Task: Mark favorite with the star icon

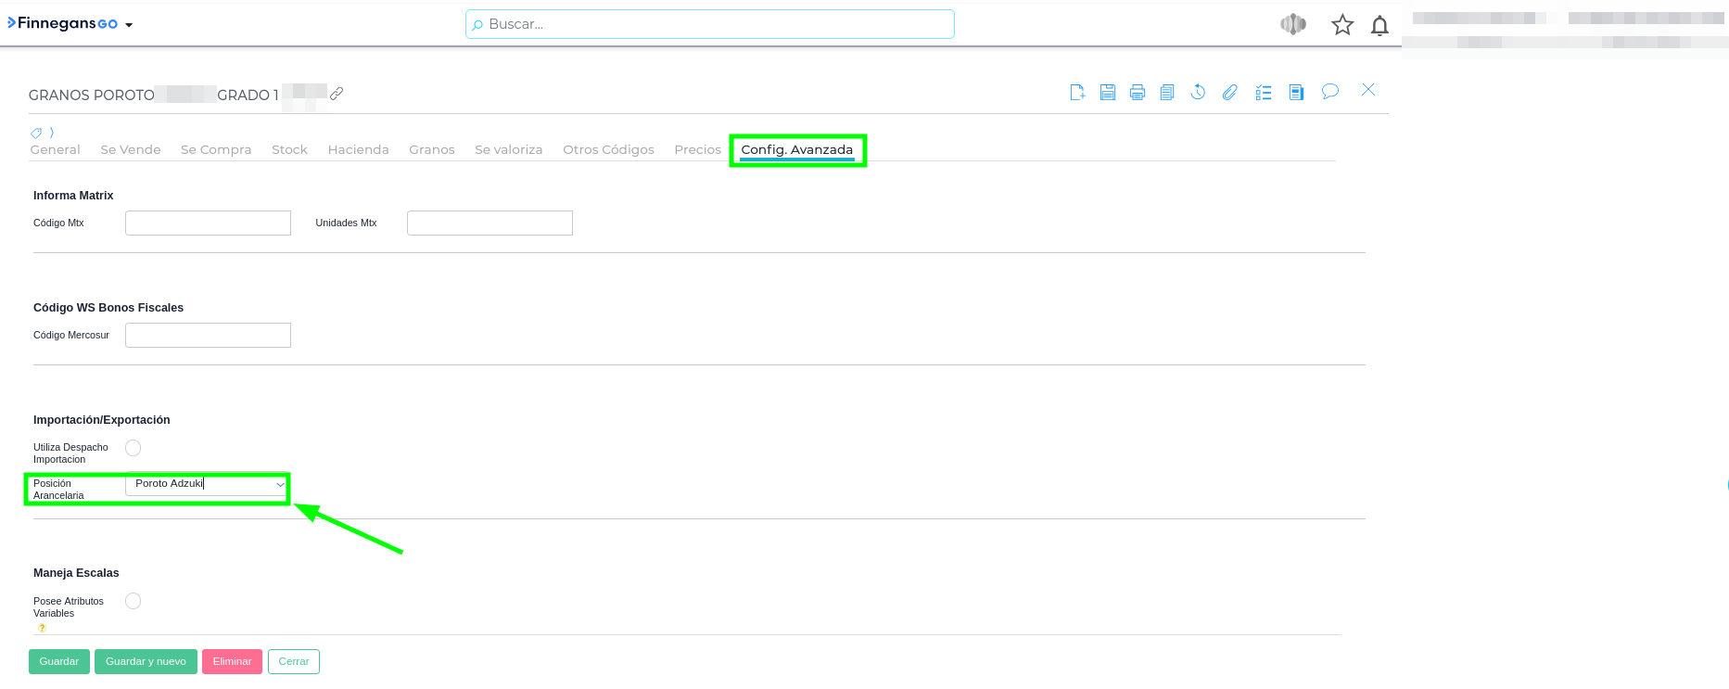Action: [1341, 25]
